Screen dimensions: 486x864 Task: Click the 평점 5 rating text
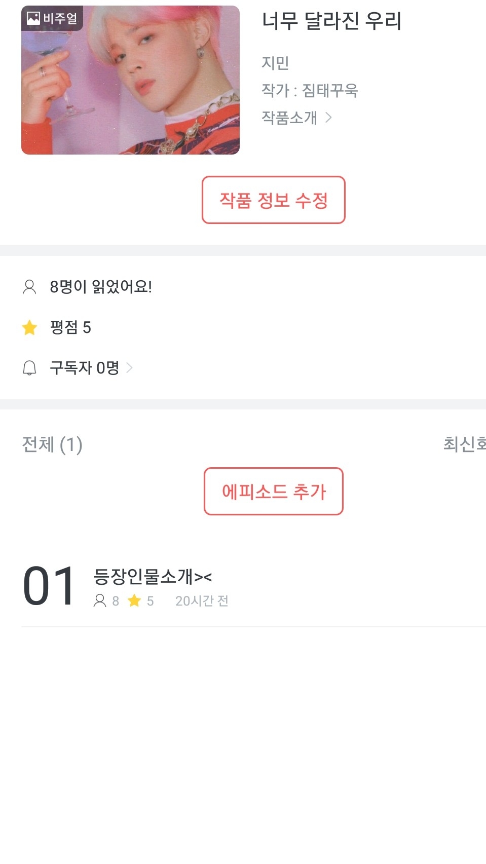[x=70, y=327]
